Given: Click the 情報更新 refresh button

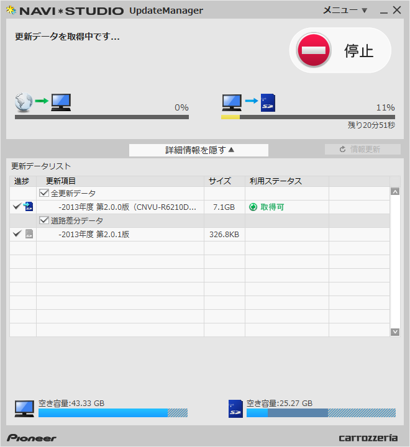Looking at the screenshot, I should [x=363, y=150].
